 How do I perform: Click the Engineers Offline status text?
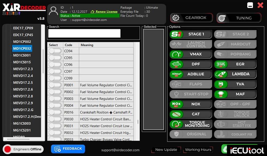[27, 149]
